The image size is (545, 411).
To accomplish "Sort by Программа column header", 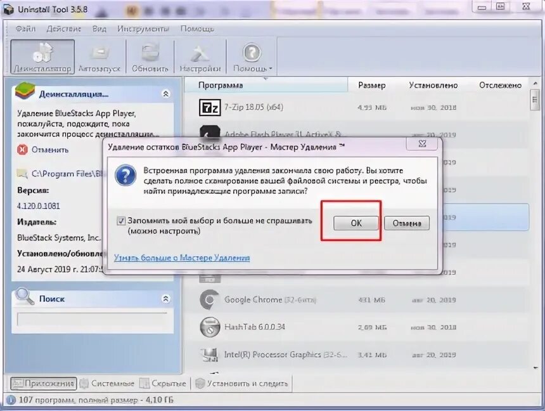I will click(266, 85).
